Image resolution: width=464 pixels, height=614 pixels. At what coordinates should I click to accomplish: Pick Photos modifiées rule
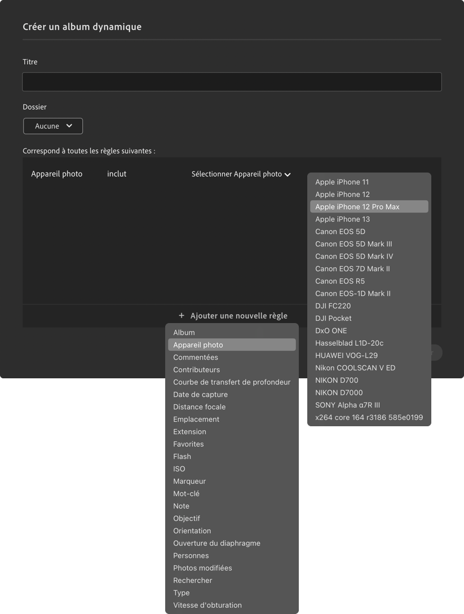click(232, 568)
